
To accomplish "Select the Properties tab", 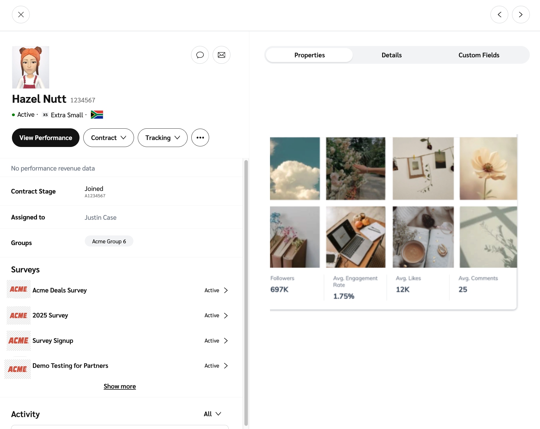I will 309,55.
